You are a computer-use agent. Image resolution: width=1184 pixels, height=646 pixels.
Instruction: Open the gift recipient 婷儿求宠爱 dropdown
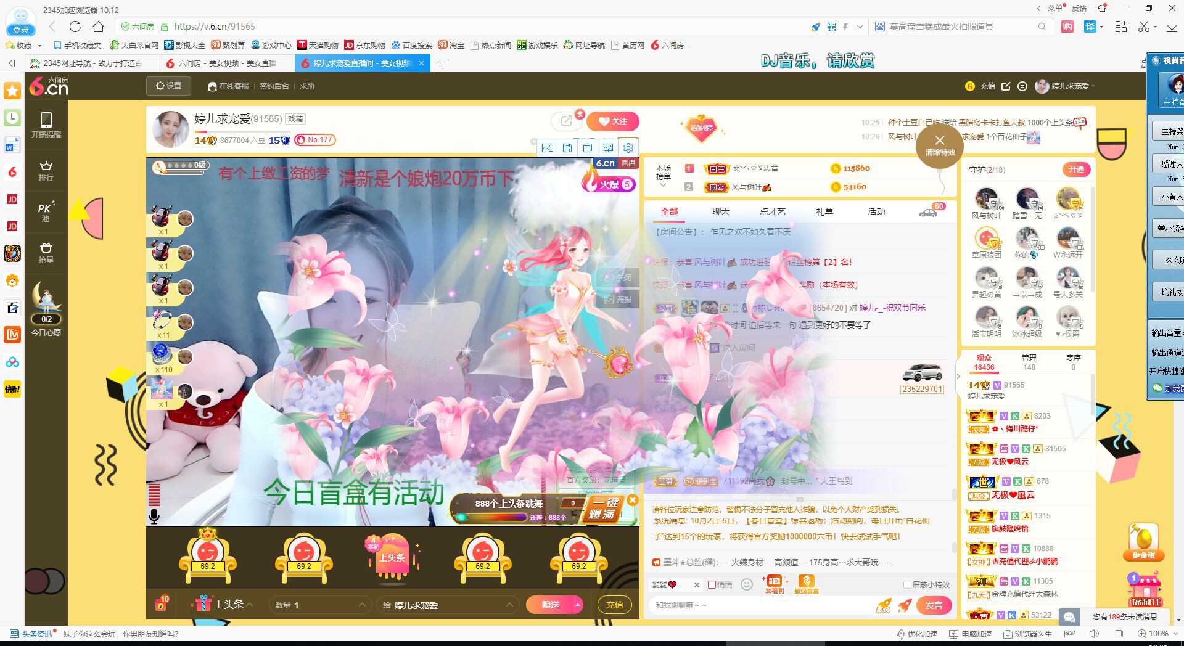pos(447,605)
